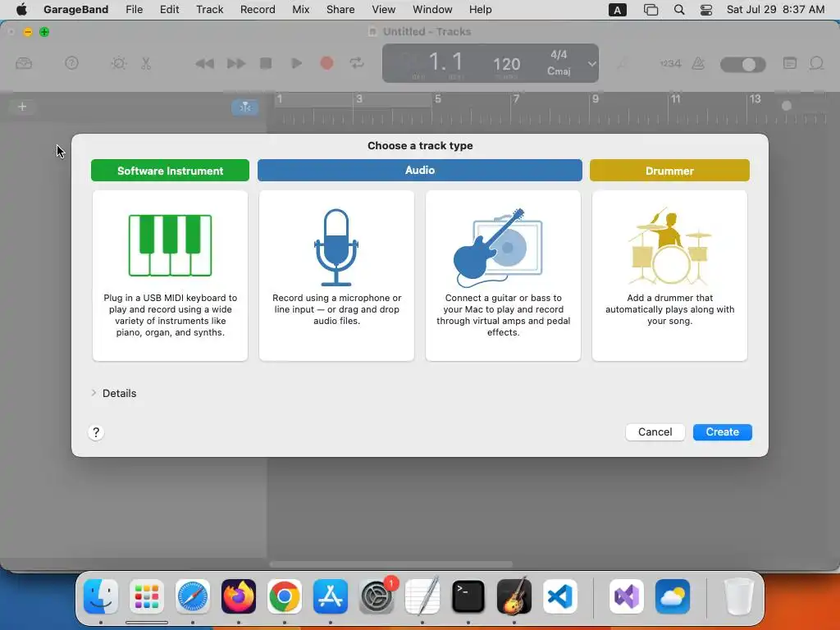Toggle the Catch playhead button

tap(244, 107)
